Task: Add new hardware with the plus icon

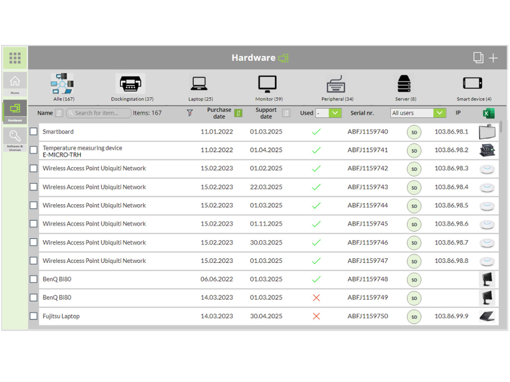Action: click(x=492, y=58)
